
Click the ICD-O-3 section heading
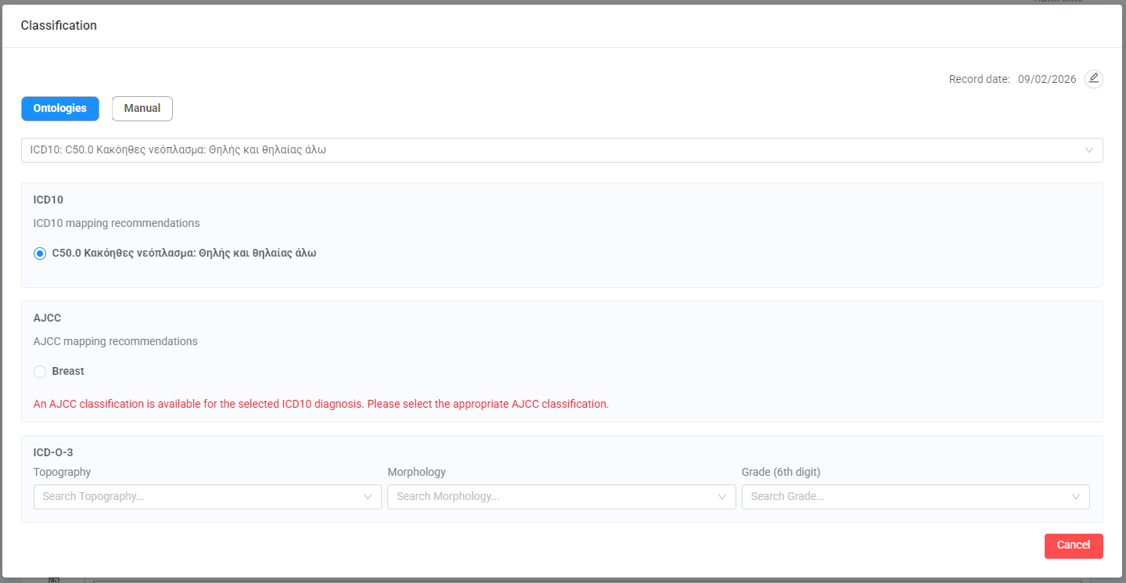click(x=53, y=452)
